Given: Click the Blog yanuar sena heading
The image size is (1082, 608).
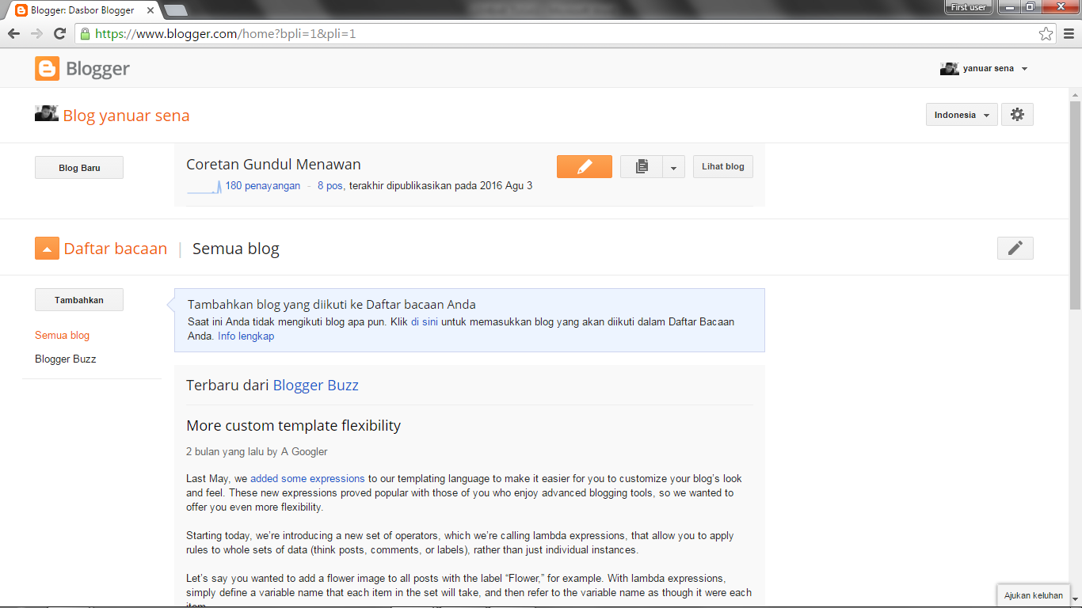Looking at the screenshot, I should click(x=126, y=116).
